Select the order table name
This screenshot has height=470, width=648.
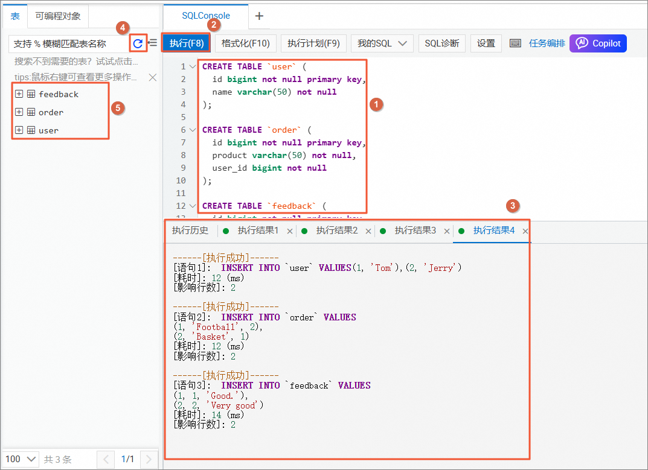click(x=51, y=112)
